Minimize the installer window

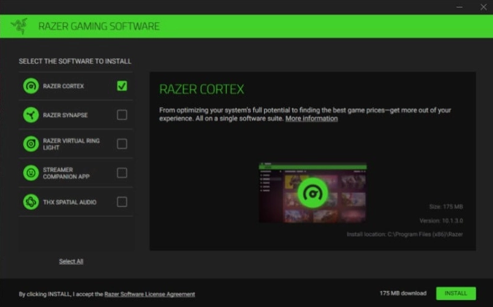(460, 7)
